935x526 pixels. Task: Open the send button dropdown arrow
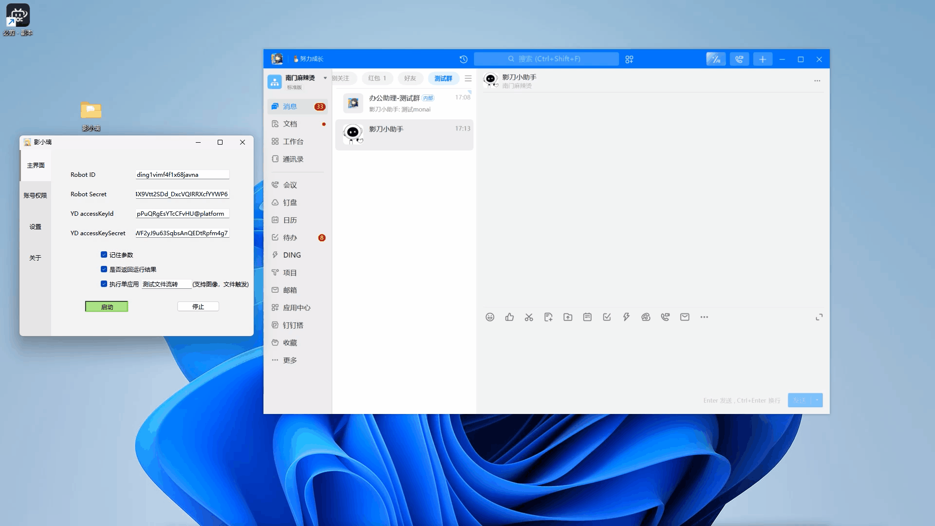coord(817,400)
